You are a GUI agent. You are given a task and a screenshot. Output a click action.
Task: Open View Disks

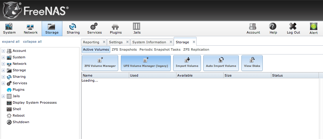[x=252, y=63]
